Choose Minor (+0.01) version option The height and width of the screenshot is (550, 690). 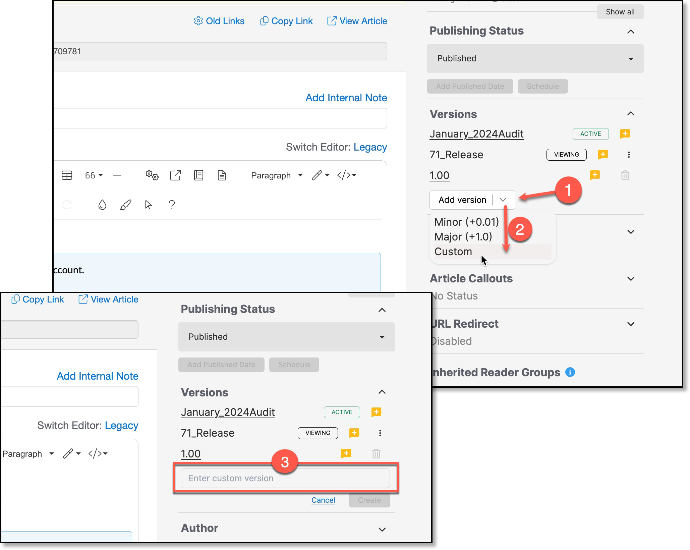coord(466,222)
